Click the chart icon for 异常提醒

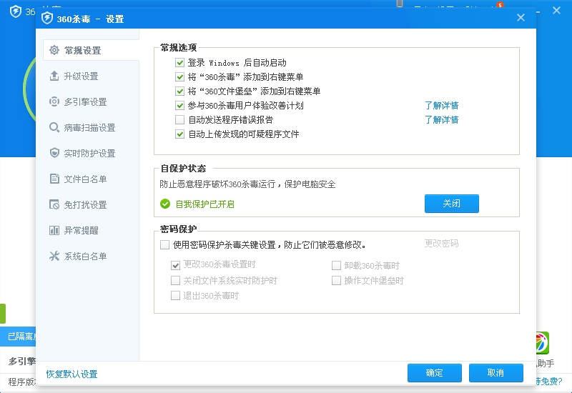click(54, 230)
